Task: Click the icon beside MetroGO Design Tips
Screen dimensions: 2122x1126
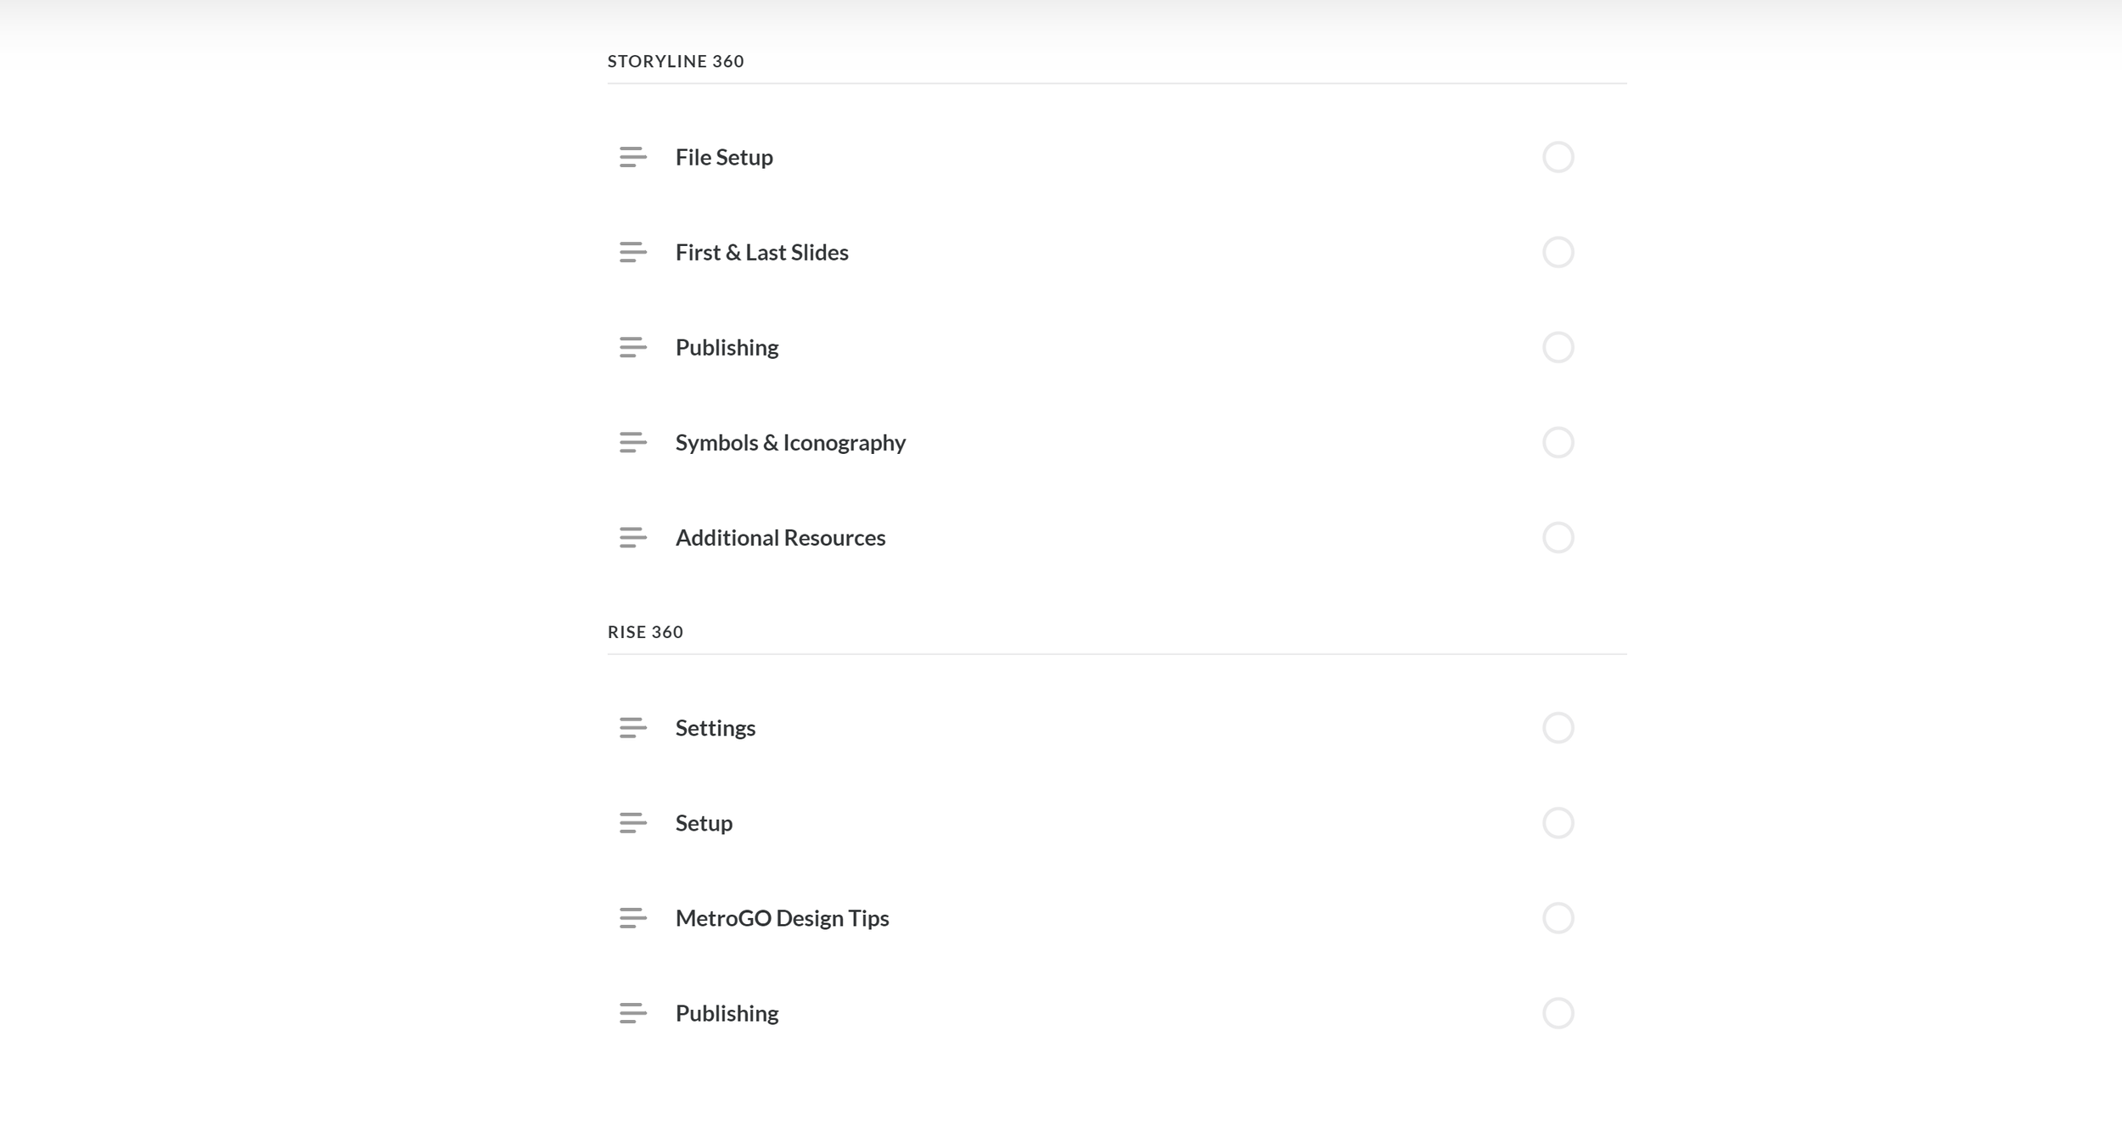Action: (632, 917)
